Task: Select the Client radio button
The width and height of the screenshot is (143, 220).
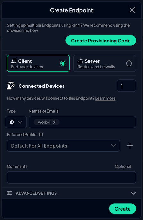Action: click(x=63, y=63)
